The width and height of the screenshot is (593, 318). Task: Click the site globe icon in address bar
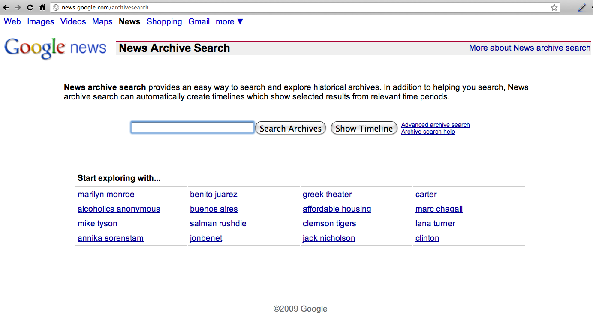pyautogui.click(x=56, y=7)
